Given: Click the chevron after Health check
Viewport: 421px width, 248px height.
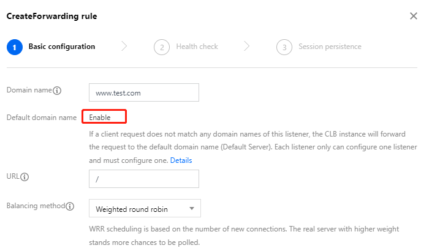Looking at the screenshot, I should [x=246, y=46].
